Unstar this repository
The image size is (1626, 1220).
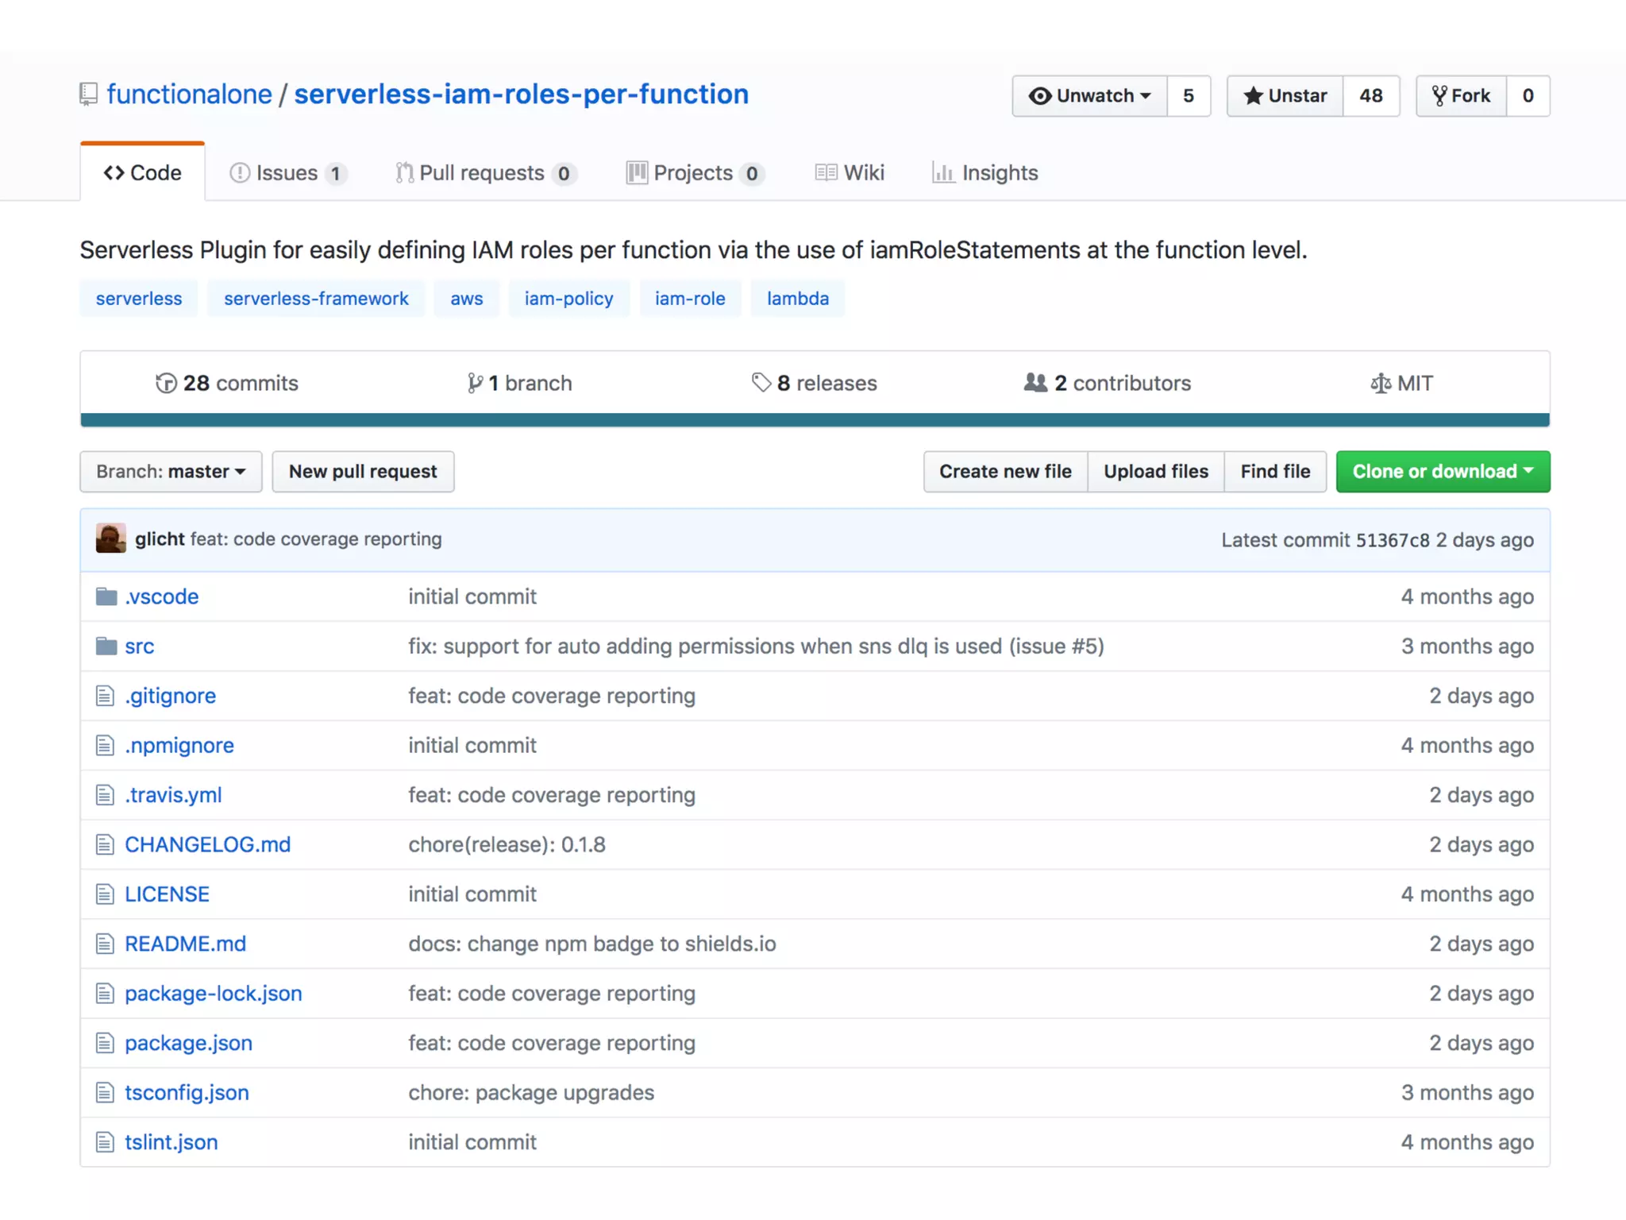1285,96
